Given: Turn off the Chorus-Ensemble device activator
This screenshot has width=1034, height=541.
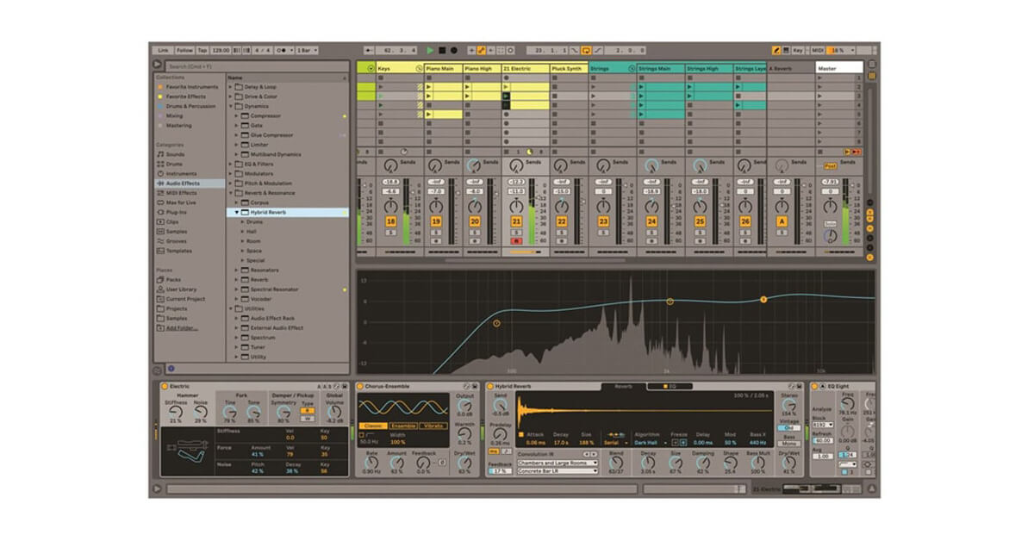Looking at the screenshot, I should pyautogui.click(x=360, y=386).
